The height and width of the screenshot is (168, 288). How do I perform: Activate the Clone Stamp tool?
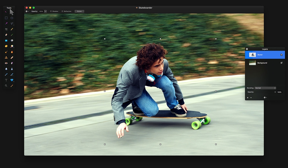pos(6,57)
